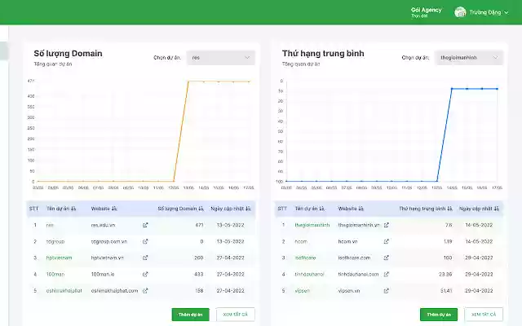Open external link for tinhdauhanoi.com
The height and width of the screenshot is (326, 522).
point(386,275)
